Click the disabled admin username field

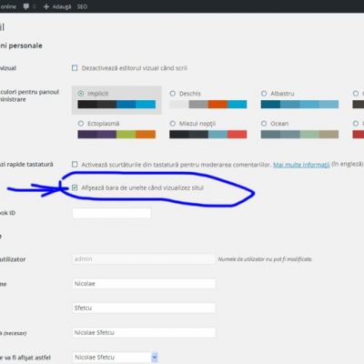pos(143,259)
